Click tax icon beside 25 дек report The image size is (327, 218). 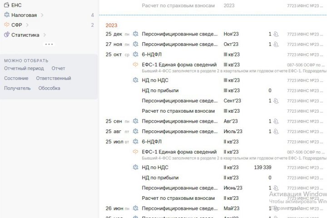(x=135, y=34)
